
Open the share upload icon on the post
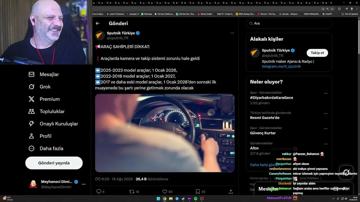tap(231, 192)
